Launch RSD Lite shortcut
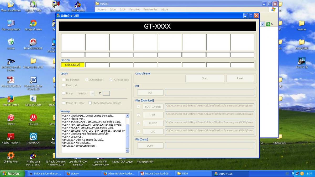Image resolution: width=315 pixels, height=177 pixels. click(x=33, y=120)
